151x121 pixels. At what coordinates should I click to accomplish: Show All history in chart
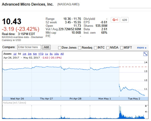click(62, 54)
